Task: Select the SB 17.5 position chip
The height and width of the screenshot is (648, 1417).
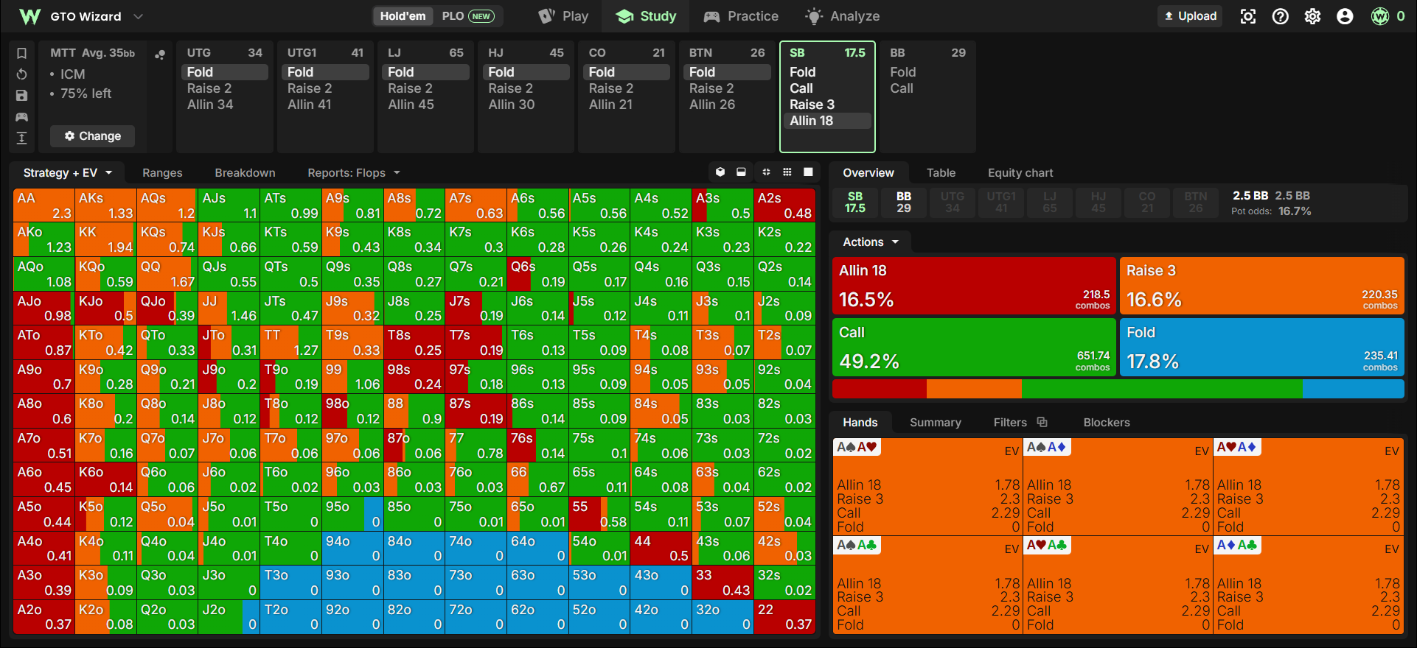Action: pos(855,202)
